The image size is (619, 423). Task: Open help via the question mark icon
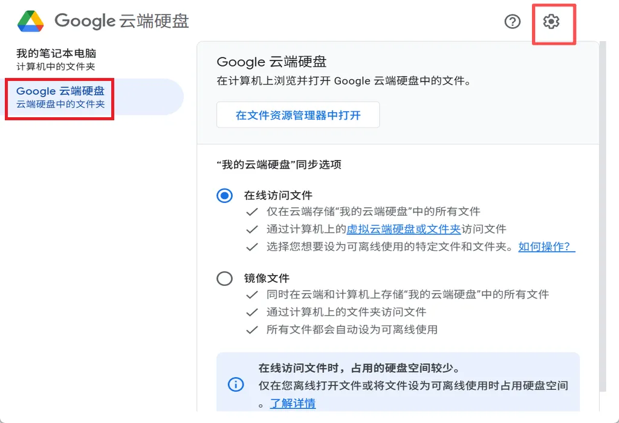512,22
